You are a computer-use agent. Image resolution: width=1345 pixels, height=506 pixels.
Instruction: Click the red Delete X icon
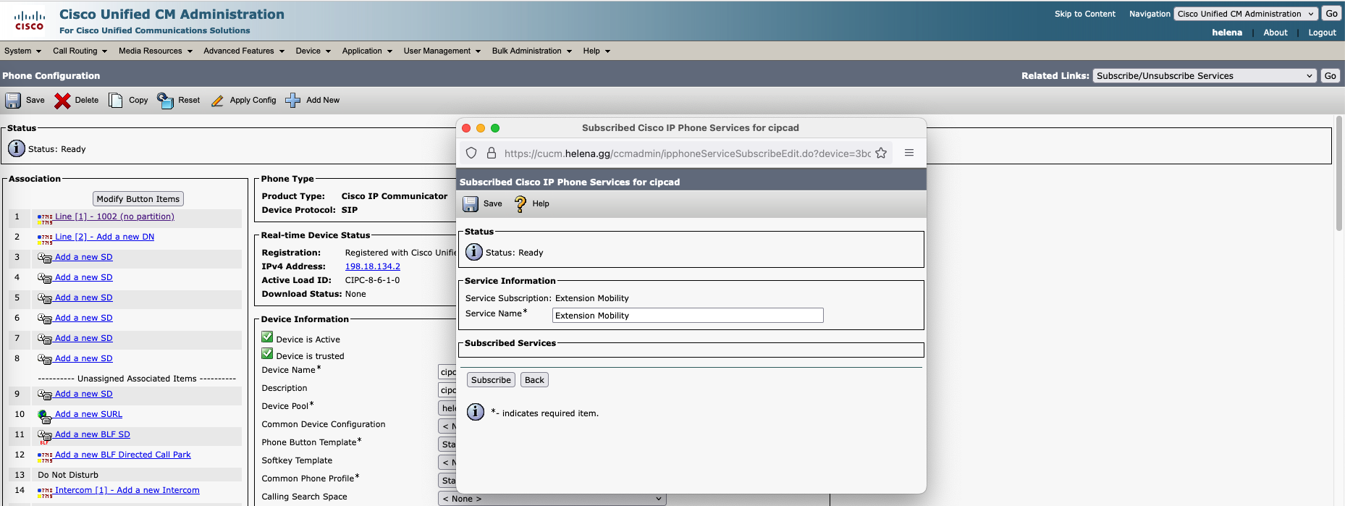[63, 101]
